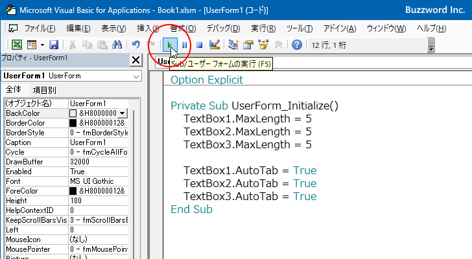This screenshot has height=259, width=472.
Task: Open the ウィンドウ(W) menu
Action: [386, 28]
